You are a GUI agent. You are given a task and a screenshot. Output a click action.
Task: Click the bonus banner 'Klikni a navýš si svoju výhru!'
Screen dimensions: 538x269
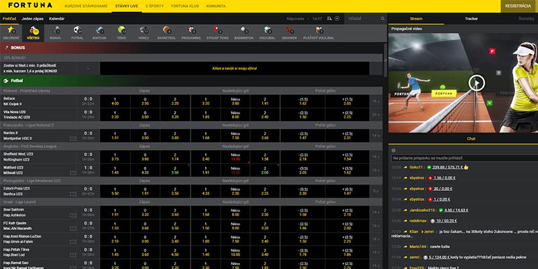coord(235,69)
